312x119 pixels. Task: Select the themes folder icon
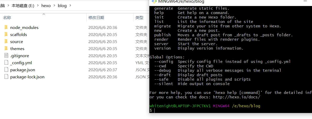click(6, 49)
